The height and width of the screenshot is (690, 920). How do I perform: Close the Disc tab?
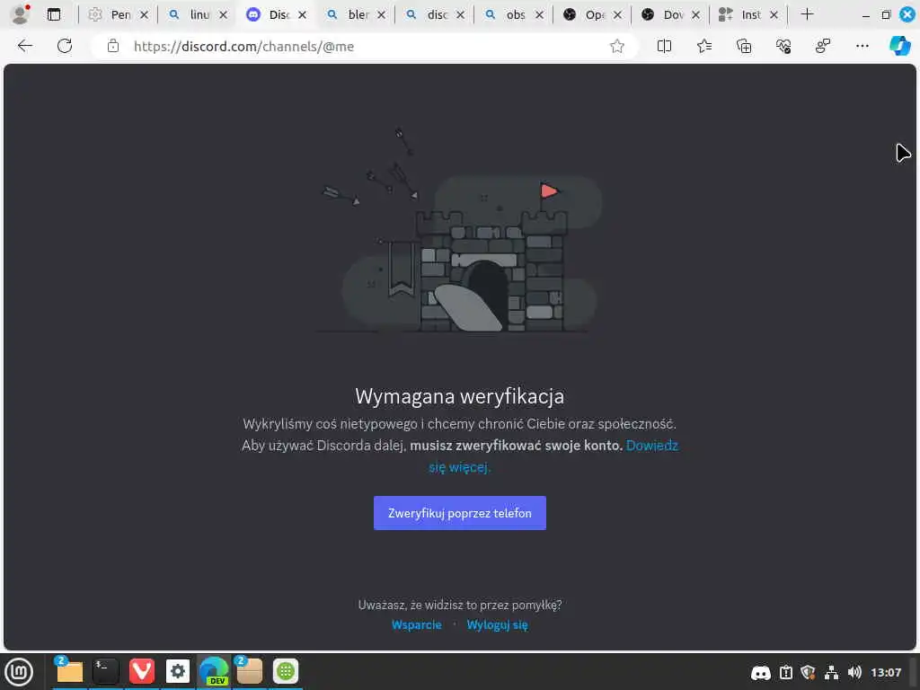coord(302,15)
